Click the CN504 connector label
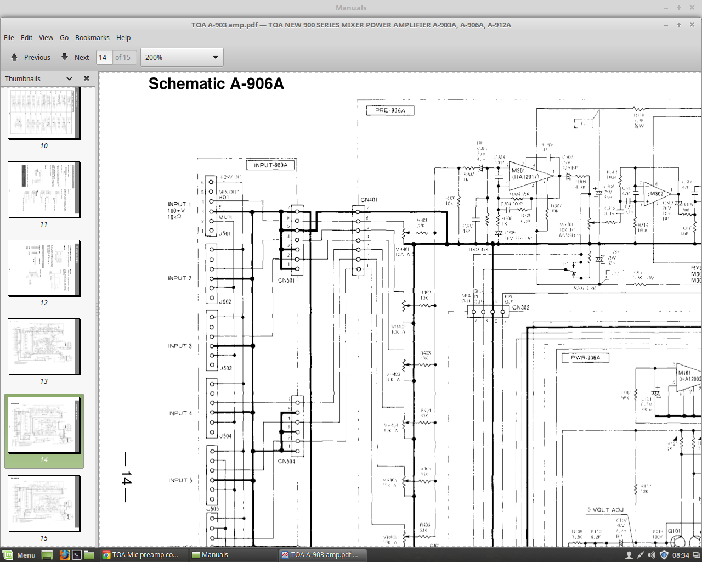 286,461
